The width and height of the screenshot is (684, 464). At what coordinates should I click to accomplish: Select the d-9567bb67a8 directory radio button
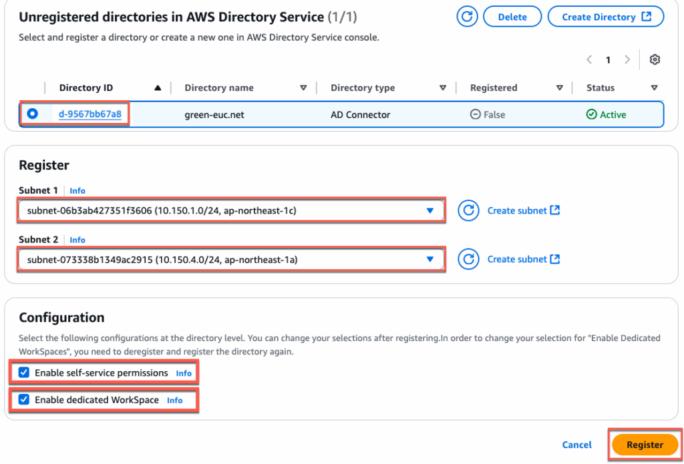click(x=32, y=114)
